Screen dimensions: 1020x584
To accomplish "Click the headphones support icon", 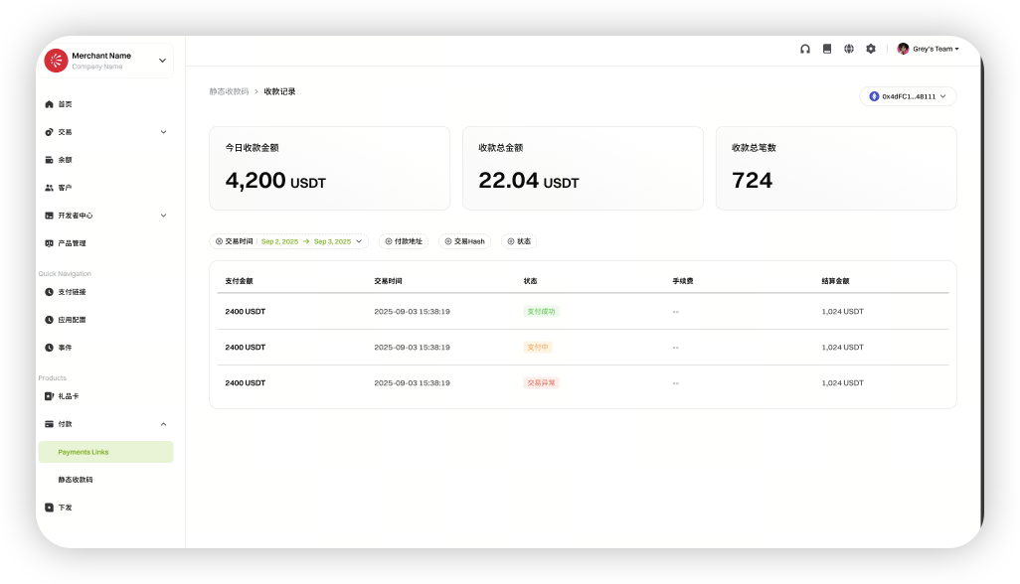I will coord(805,49).
